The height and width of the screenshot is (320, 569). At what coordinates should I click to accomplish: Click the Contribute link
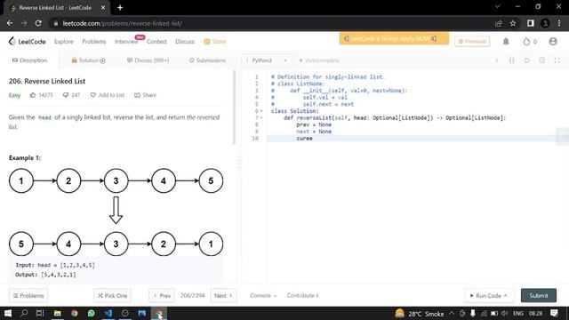coord(302,296)
